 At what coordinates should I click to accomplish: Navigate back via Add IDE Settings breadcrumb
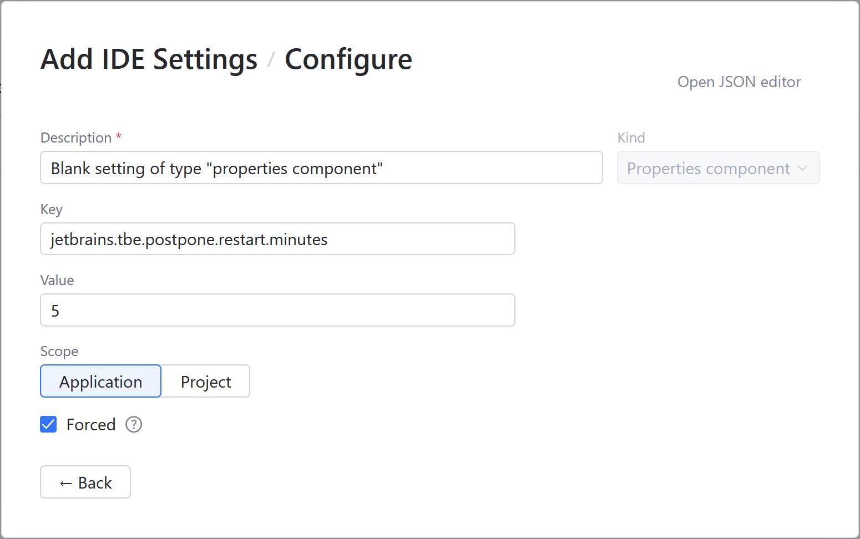click(x=148, y=59)
